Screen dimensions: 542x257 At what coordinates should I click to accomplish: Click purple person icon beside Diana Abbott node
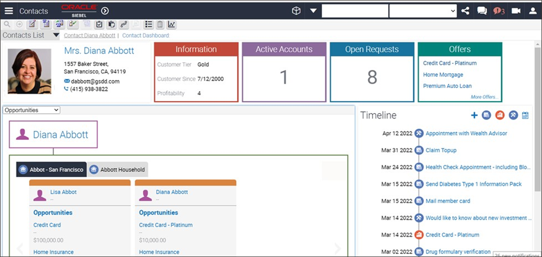[x=22, y=135]
